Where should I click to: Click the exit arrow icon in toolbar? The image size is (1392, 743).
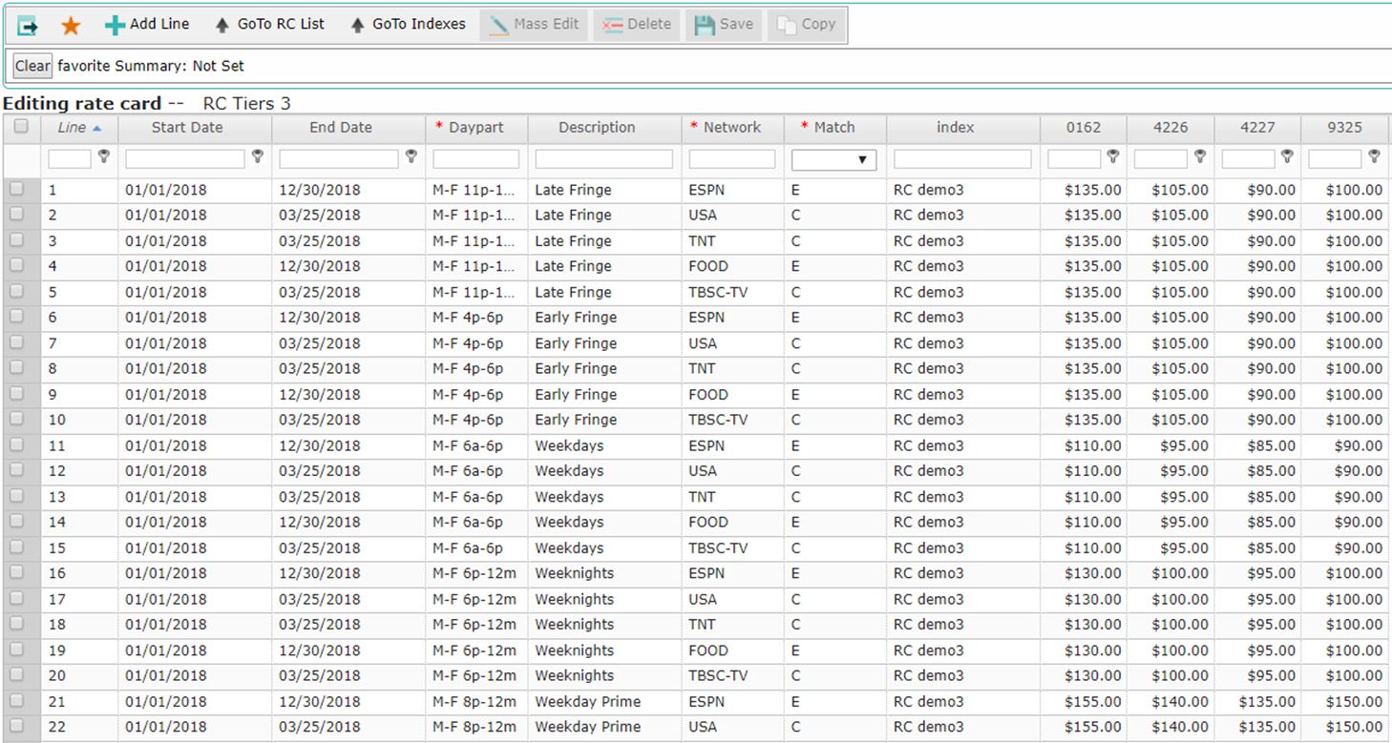[x=28, y=26]
